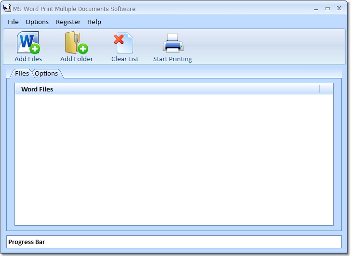Open the Register menu
Viewport: 351px width, 257px height.
[x=68, y=22]
